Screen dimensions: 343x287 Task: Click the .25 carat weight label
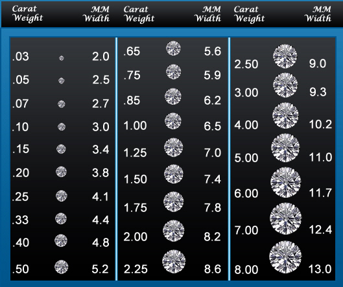tap(20, 197)
